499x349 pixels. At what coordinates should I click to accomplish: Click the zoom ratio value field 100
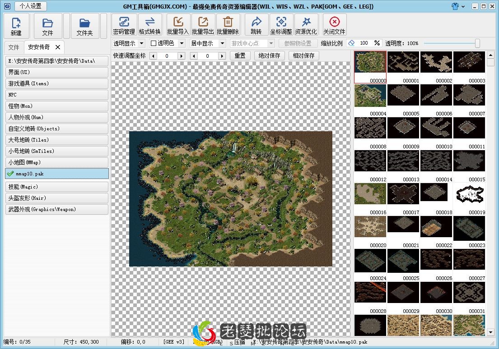click(x=364, y=43)
